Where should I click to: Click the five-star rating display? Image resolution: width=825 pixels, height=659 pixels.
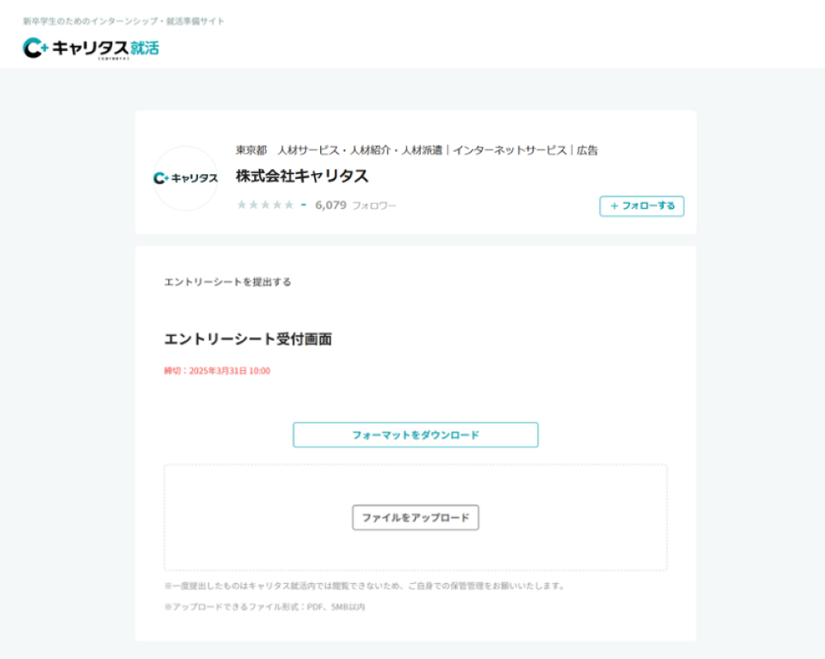coord(265,205)
